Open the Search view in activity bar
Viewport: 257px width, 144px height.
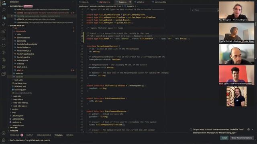click(x=4, y=10)
